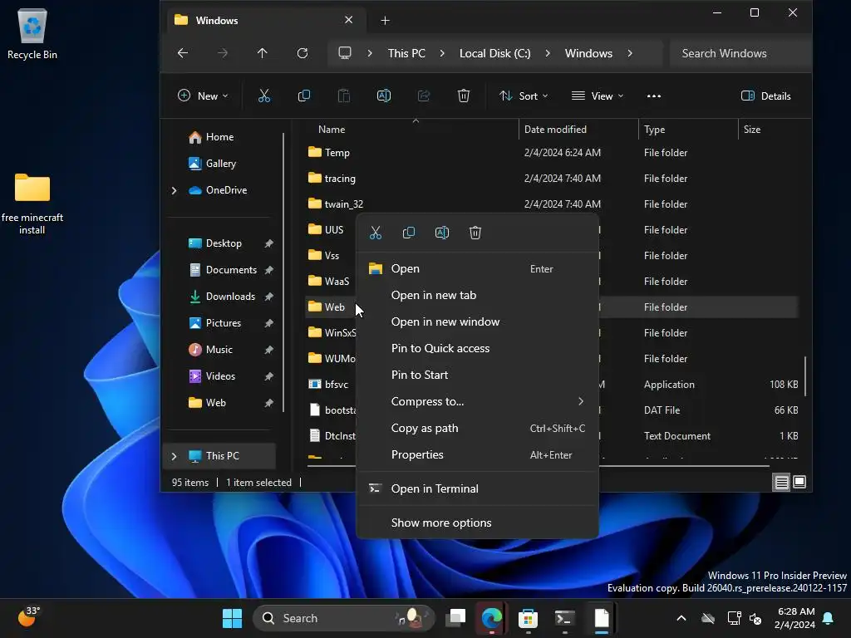Screen dimensions: 851x638
Task: Select Pin to Quick access
Action: pos(478,348)
